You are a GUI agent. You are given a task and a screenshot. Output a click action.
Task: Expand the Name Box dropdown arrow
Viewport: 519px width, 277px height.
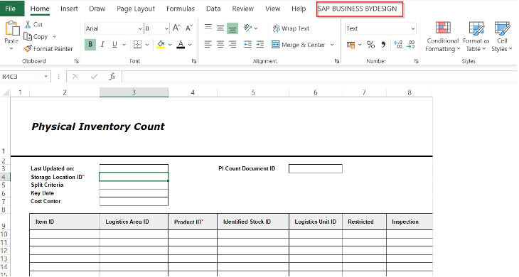[46, 77]
